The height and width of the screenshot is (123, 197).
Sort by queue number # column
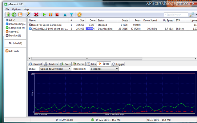(x=71, y=21)
